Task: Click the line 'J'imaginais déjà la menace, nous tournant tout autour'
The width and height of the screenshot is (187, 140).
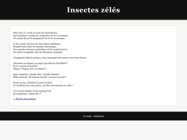Action: pyautogui.click(x=41, y=58)
